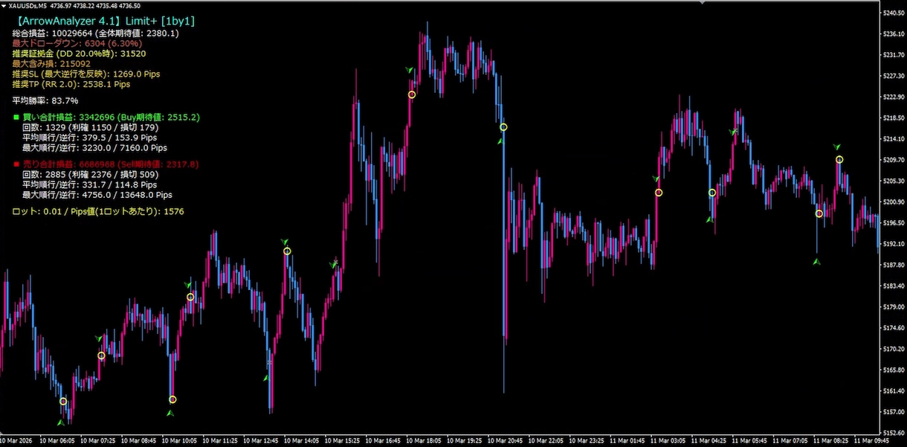
Task: Click the red square beside 売り合計損益
Action: coord(16,164)
